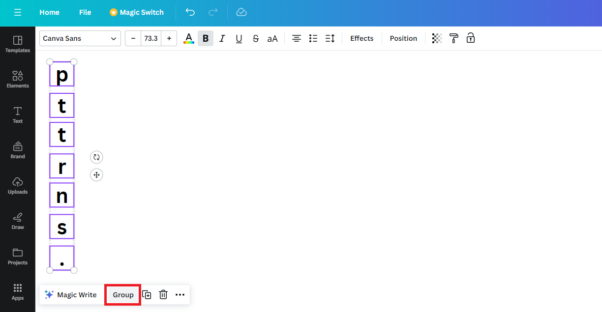Image resolution: width=602 pixels, height=312 pixels.
Task: Group the selected text boxes
Action: pos(123,295)
